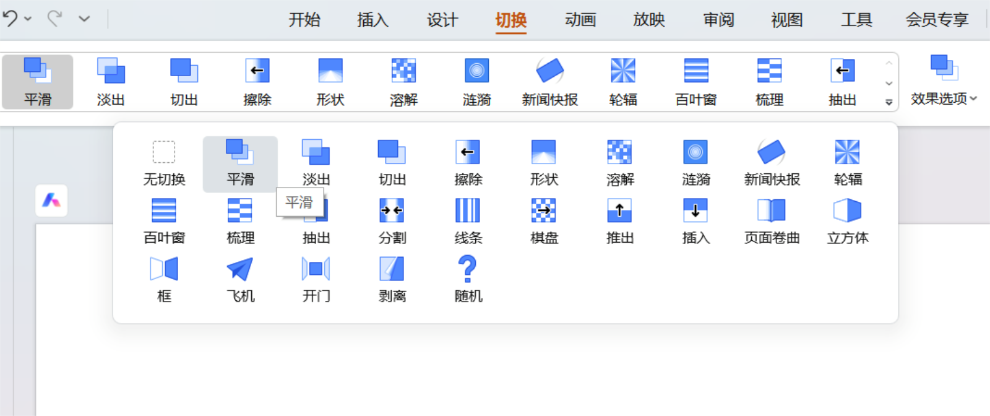Viewport: 990px width, 416px height.
Task: Click 涟漪 in the ribbon transition strip
Action: tap(476, 82)
